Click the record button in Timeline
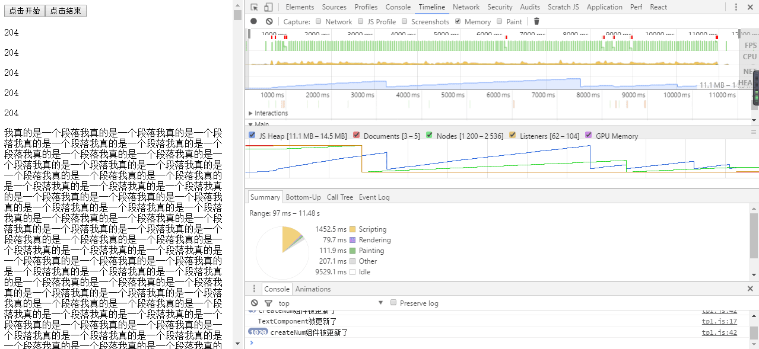The image size is (759, 349). (253, 21)
